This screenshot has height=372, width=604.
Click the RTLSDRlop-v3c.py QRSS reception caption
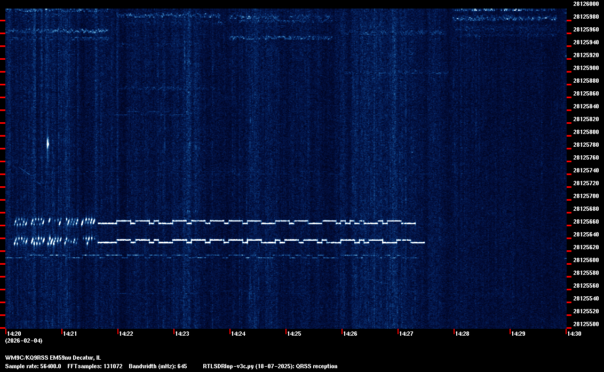pos(270,366)
